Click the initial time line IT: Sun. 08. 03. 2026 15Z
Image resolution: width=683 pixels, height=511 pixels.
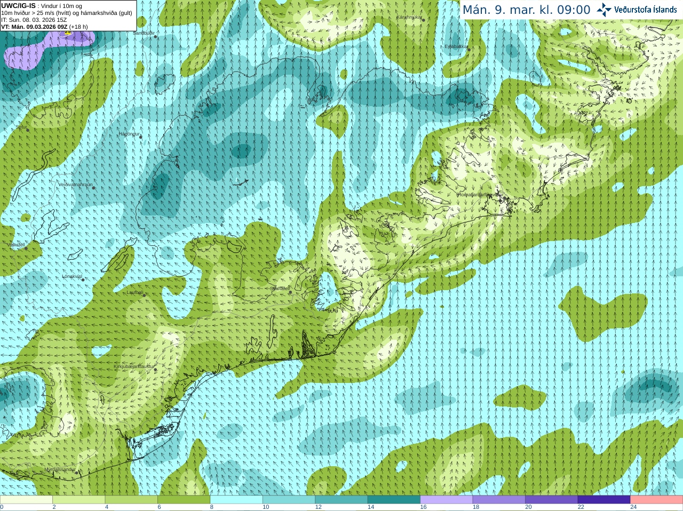click(x=34, y=20)
